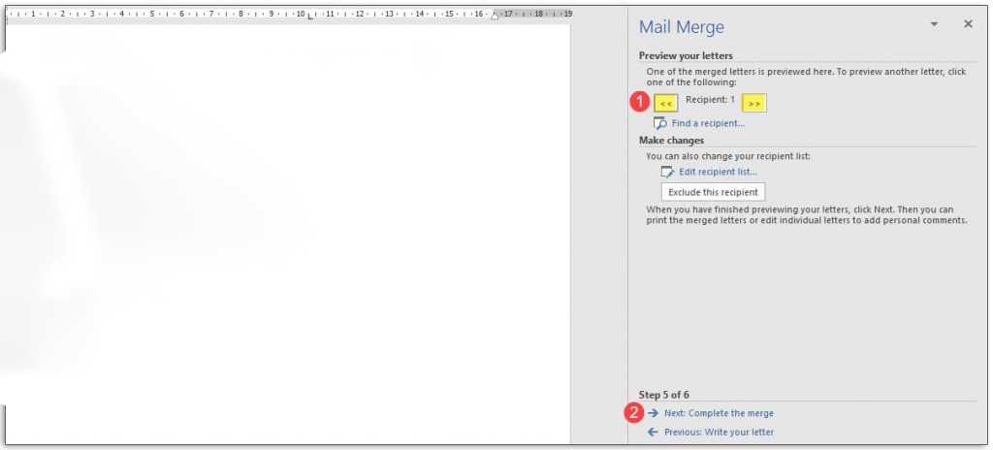993x450 pixels.
Task: Click the 'Preview your letters' heading
Action: [686, 56]
